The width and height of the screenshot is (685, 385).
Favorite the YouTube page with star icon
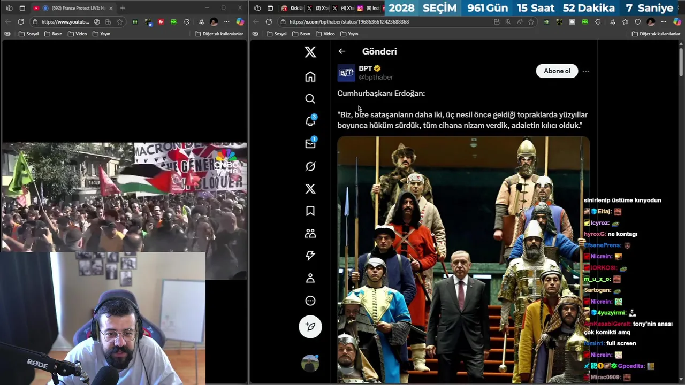pyautogui.click(x=120, y=22)
